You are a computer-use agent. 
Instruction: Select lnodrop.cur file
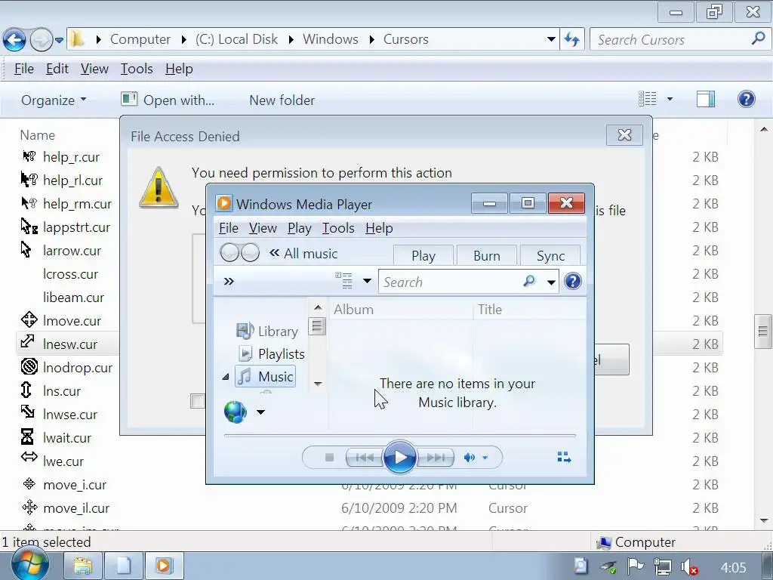(78, 368)
